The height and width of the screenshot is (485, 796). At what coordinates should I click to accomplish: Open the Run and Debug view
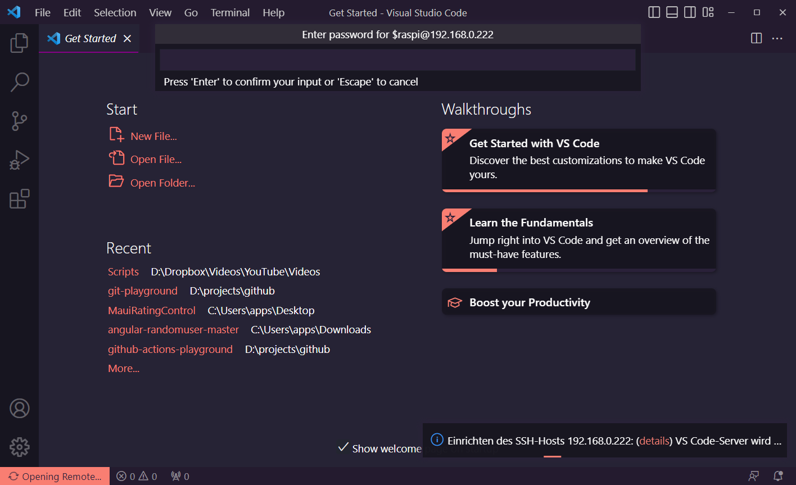point(19,160)
